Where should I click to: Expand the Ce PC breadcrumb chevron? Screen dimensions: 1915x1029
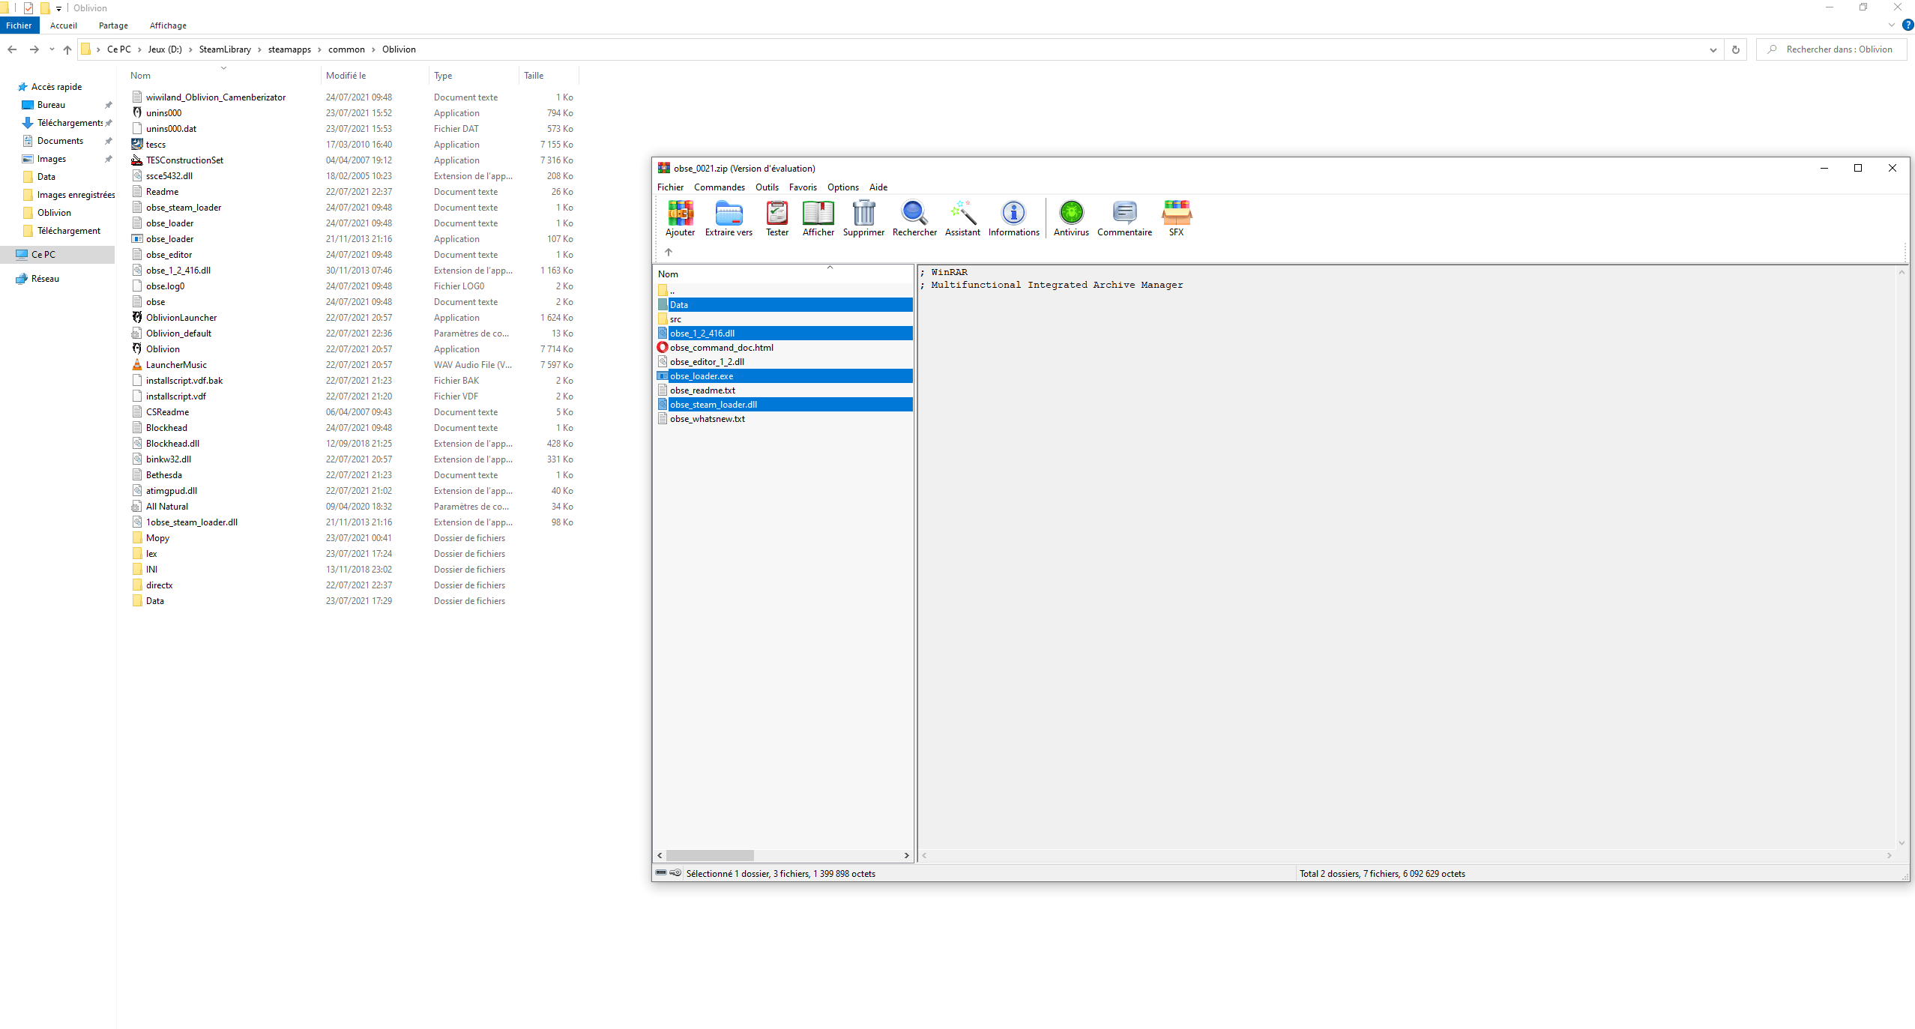point(139,49)
